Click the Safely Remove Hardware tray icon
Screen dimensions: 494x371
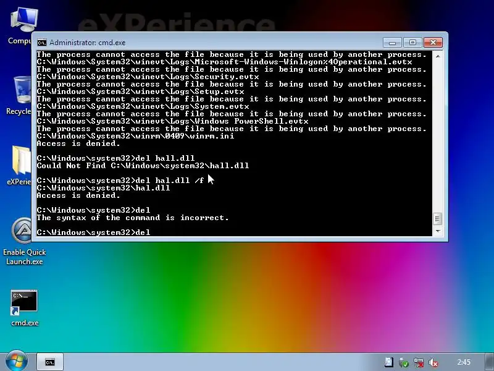404,362
